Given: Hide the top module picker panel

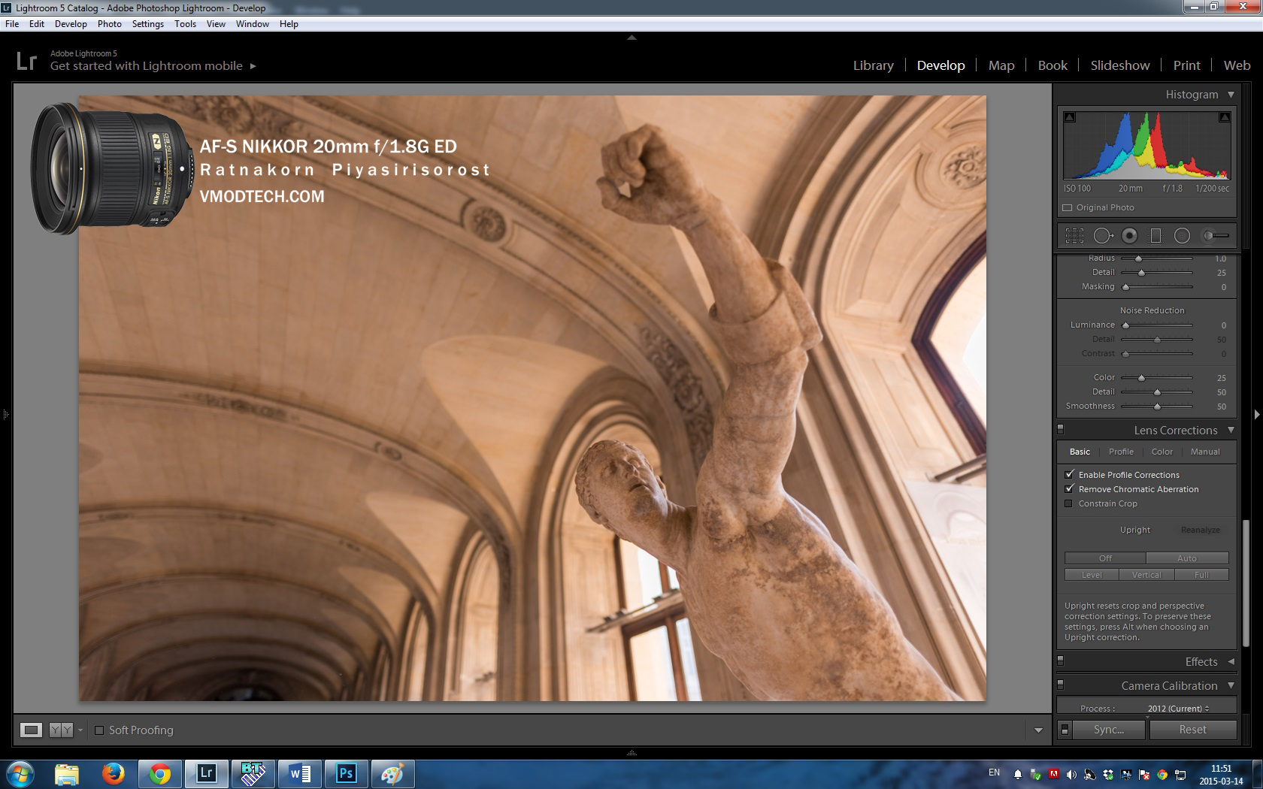Looking at the screenshot, I should coord(631,37).
